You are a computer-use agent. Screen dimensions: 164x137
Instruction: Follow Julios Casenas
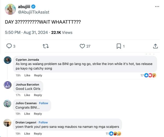[x=43, y=103]
